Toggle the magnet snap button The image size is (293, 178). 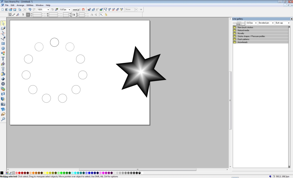(83, 9)
